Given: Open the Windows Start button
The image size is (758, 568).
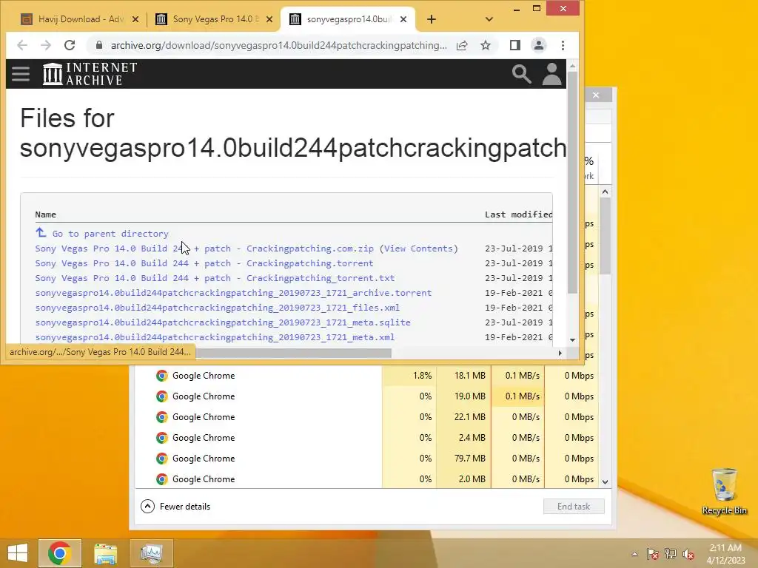Looking at the screenshot, I should point(18,553).
